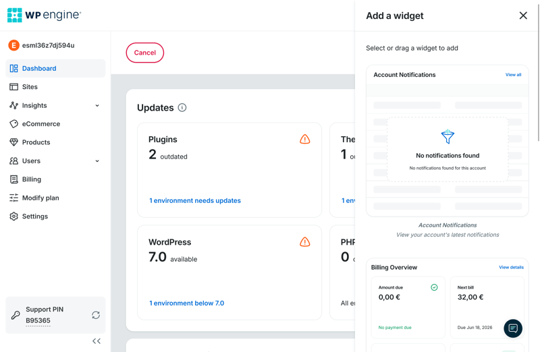Open eCommerce in the sidebar
The image size is (540, 352).
[55, 124]
